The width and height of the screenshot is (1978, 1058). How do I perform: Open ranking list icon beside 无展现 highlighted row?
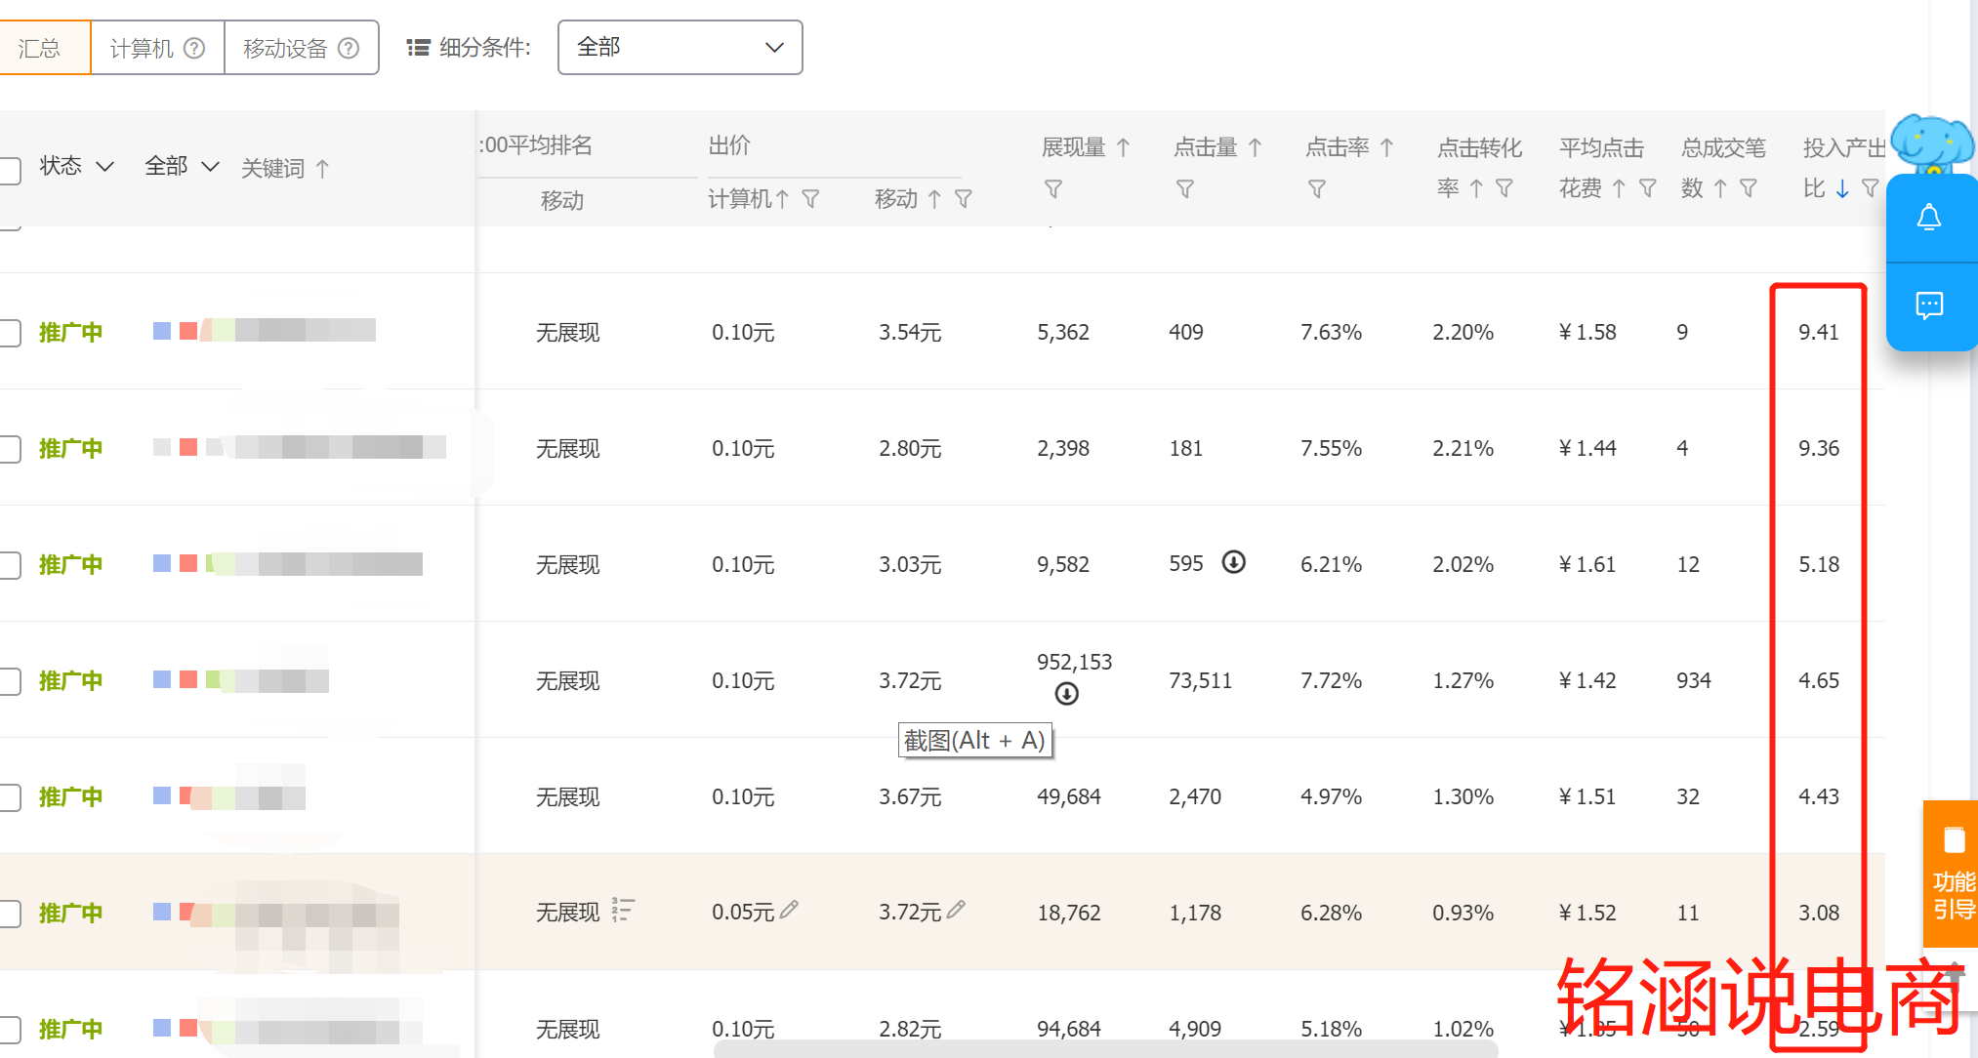623,910
